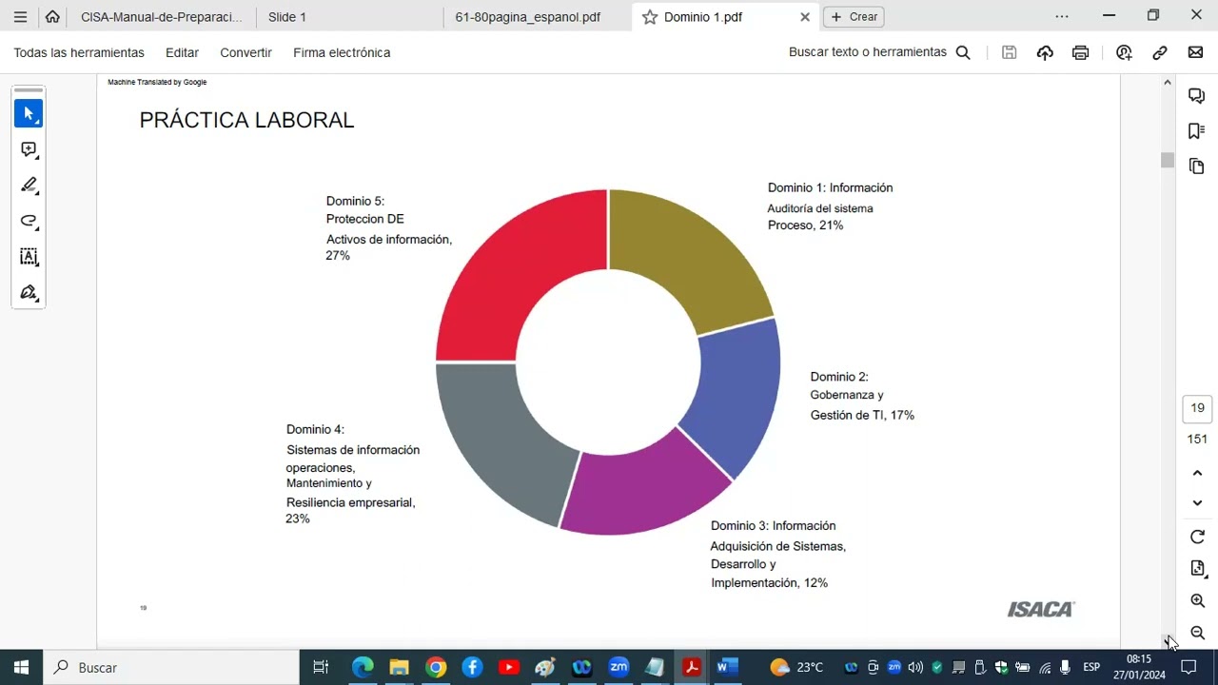Open the page display settings icon
Image resolution: width=1218 pixels, height=685 pixels.
point(1197,569)
